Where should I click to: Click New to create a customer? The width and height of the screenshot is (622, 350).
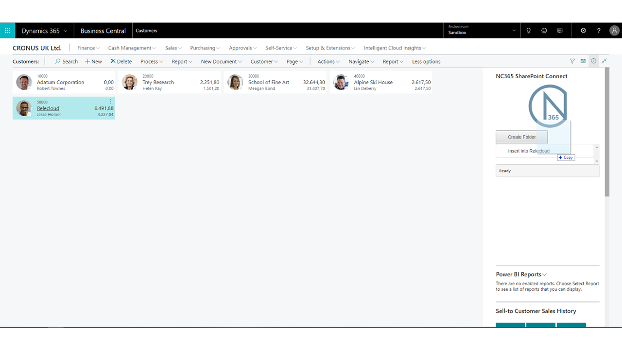click(x=93, y=62)
